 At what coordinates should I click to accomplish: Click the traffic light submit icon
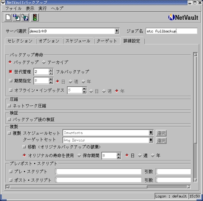tap(35, 17)
